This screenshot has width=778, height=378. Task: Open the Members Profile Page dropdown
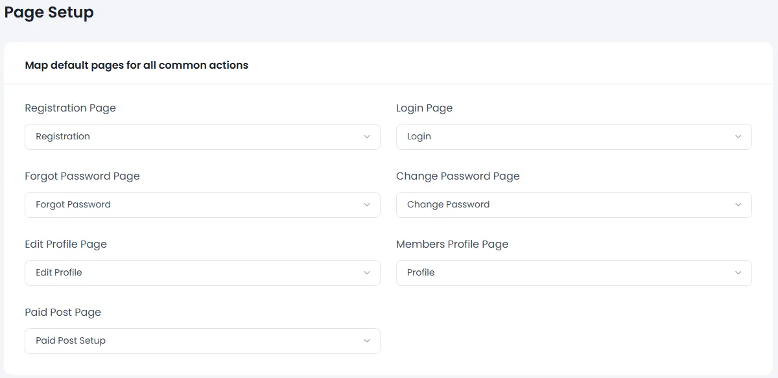574,272
